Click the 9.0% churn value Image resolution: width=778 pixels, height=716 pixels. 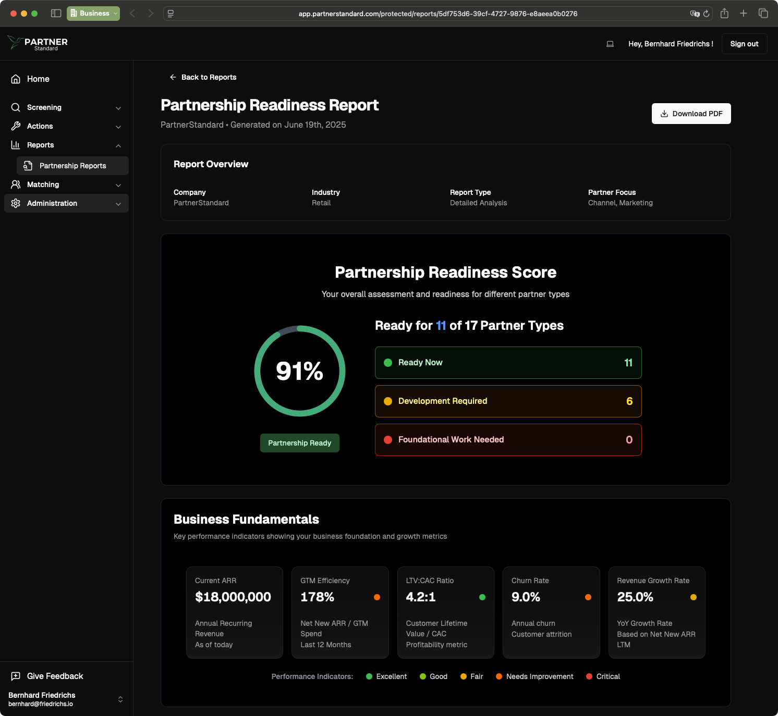point(526,597)
